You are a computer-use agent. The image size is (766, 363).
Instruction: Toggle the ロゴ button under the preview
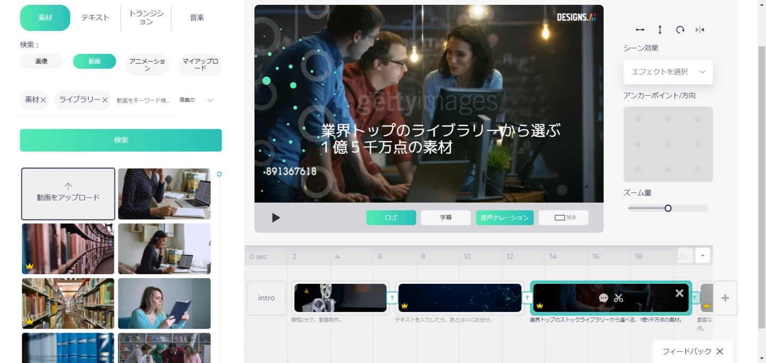pyautogui.click(x=391, y=217)
